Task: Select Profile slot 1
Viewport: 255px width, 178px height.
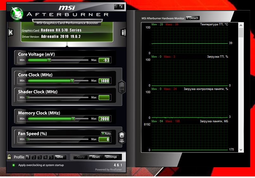Action: (28, 157)
